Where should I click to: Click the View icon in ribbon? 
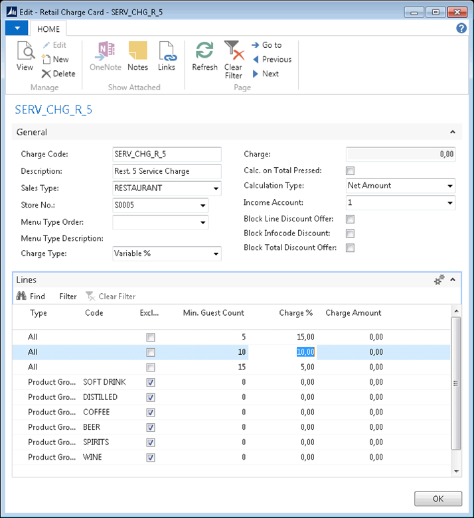pyautogui.click(x=25, y=56)
